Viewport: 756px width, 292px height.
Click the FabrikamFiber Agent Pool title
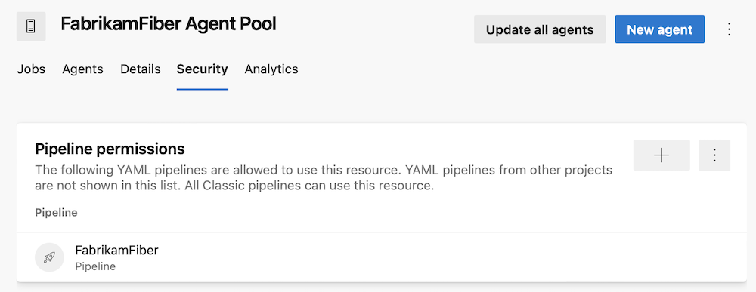[x=169, y=24]
